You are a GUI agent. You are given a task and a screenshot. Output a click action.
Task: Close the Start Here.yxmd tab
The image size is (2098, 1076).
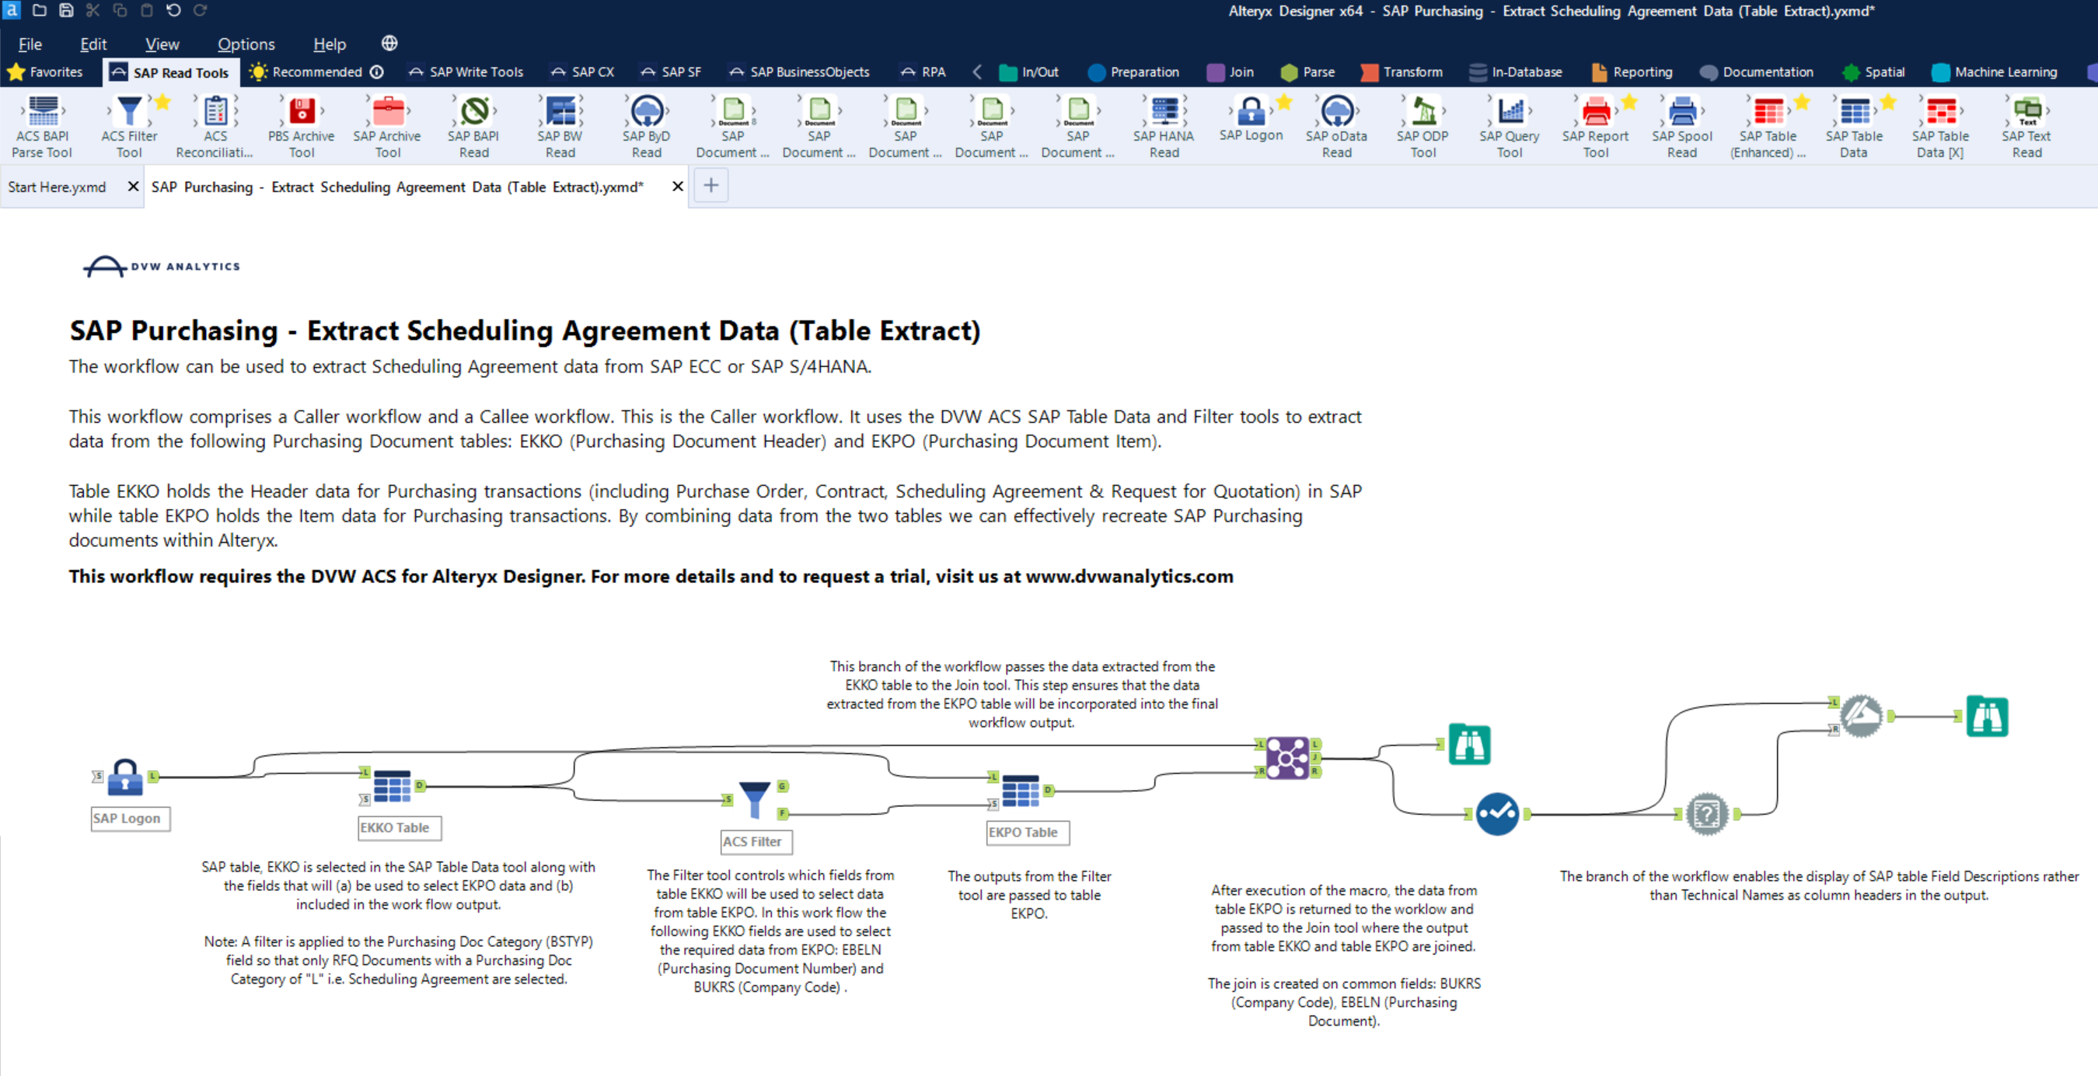pos(133,187)
